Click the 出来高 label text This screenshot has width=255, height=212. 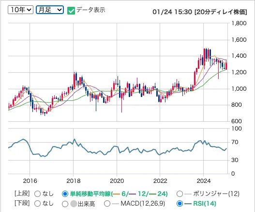[86, 204]
